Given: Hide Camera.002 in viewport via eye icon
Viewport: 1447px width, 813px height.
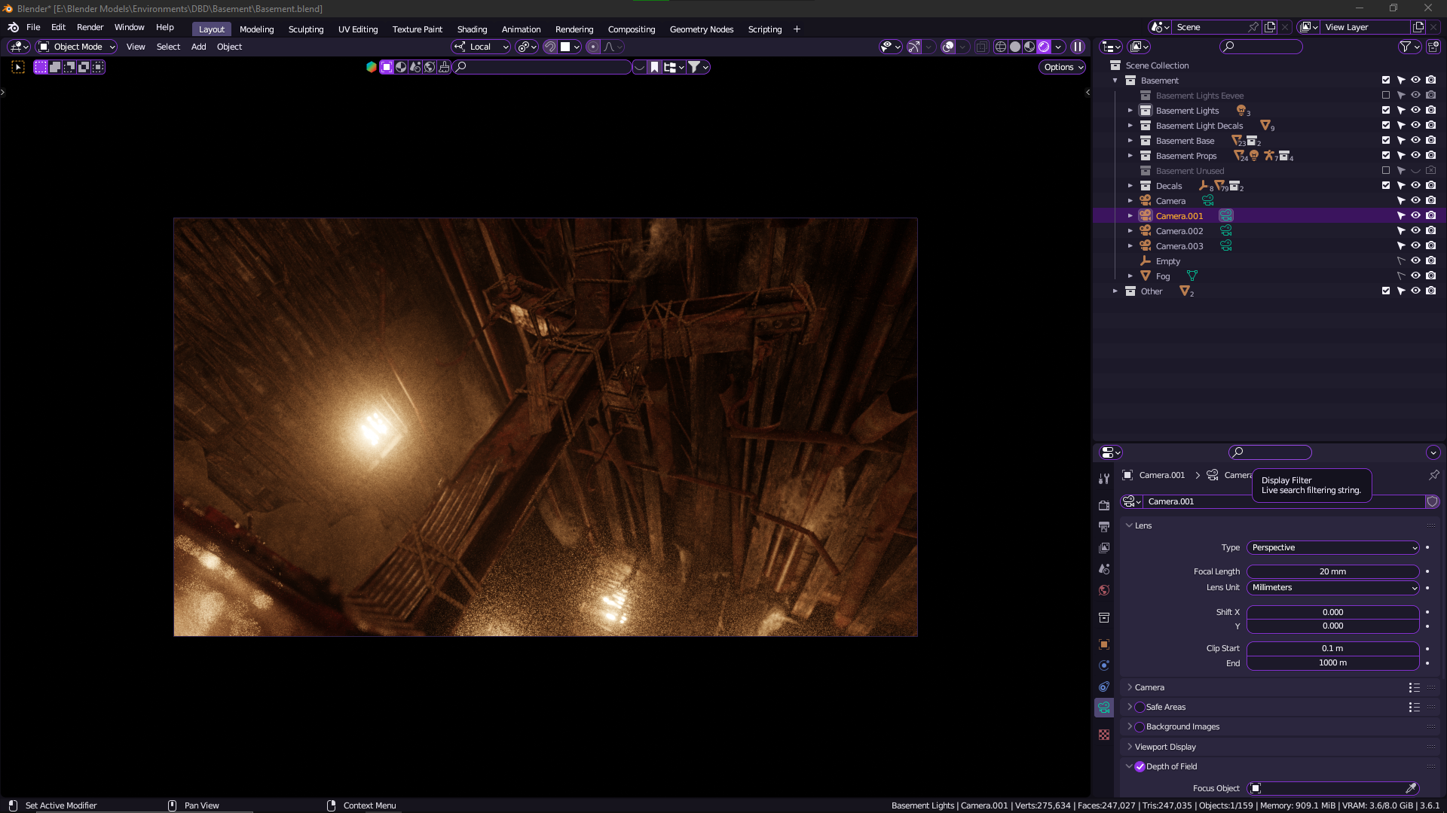Looking at the screenshot, I should click(x=1415, y=230).
